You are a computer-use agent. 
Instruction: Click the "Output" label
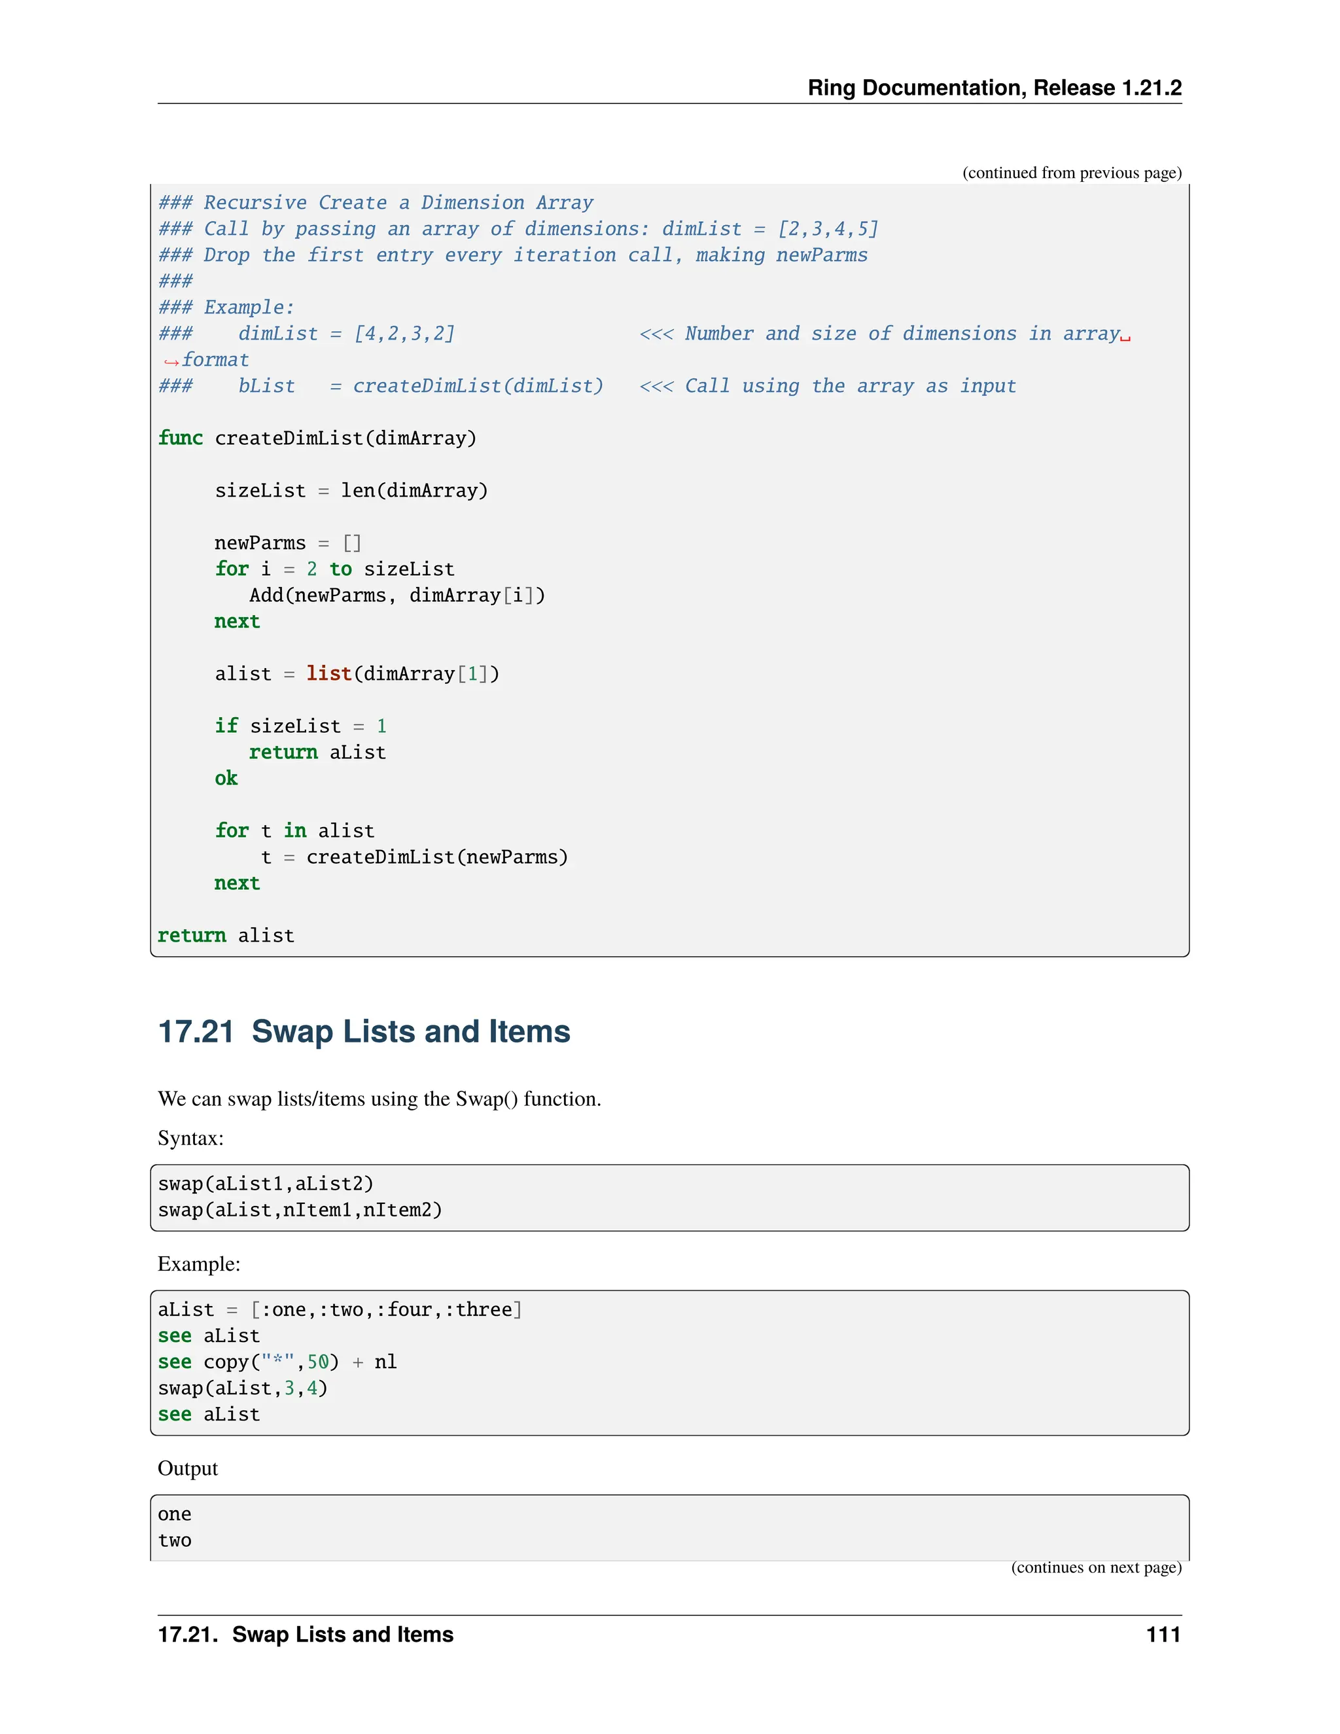(187, 1468)
